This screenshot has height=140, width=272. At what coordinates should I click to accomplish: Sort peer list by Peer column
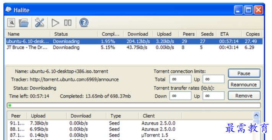tap(17, 116)
